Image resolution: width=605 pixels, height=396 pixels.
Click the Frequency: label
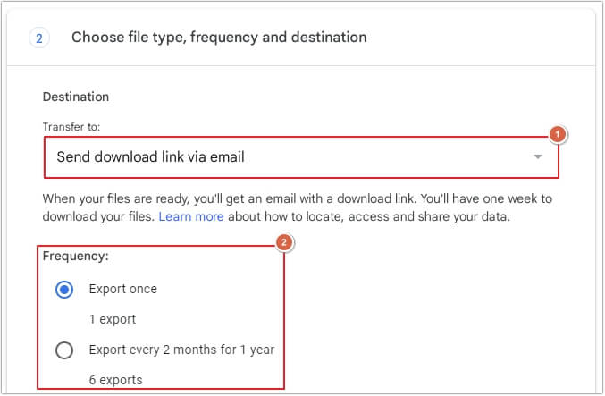point(76,257)
